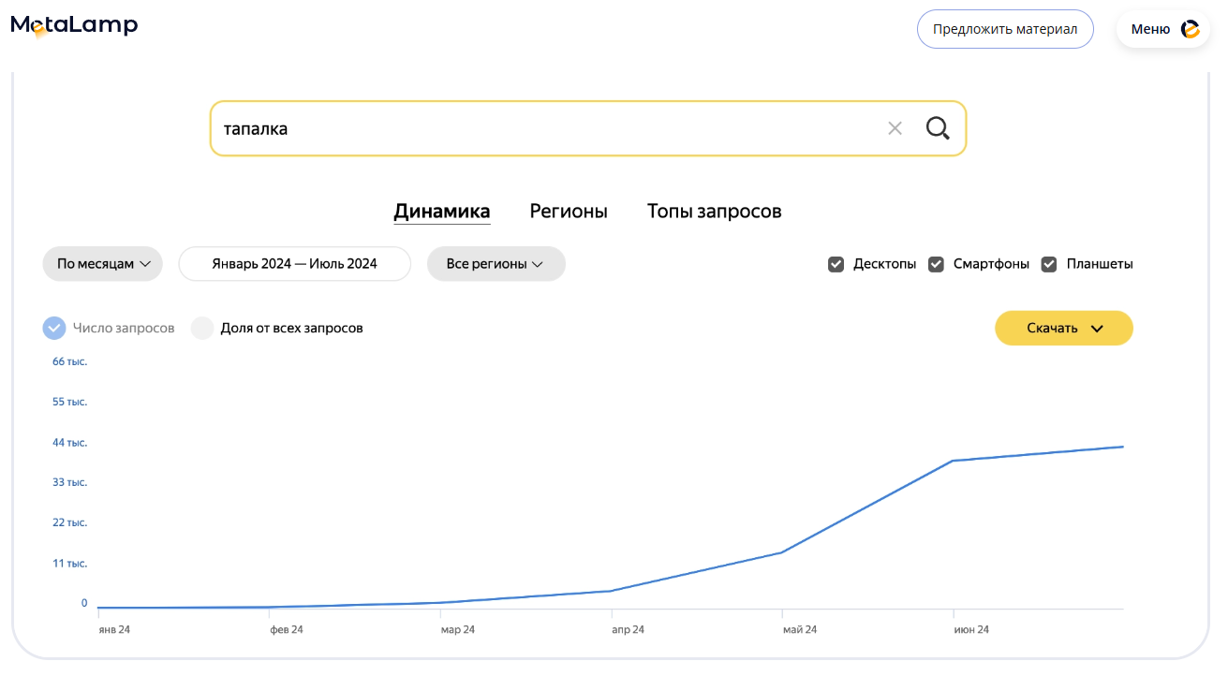Uncheck the Планшеты checkbox
Image resolution: width=1228 pixels, height=676 pixels.
click(1049, 264)
